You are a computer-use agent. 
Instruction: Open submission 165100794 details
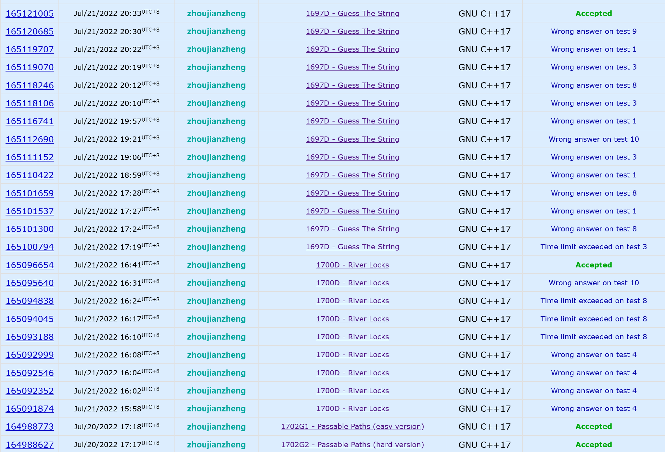click(x=30, y=247)
